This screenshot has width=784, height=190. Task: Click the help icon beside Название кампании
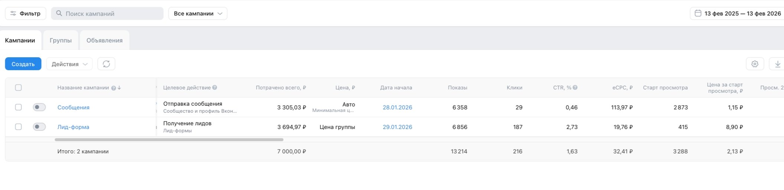(114, 88)
